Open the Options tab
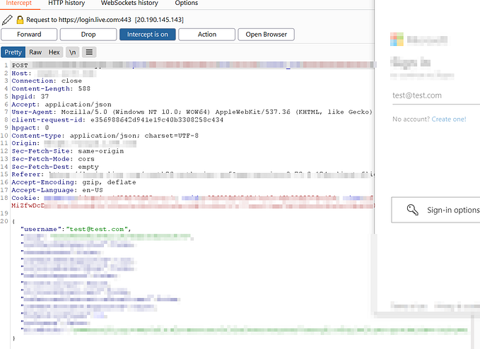This screenshot has height=349, width=480. click(187, 3)
